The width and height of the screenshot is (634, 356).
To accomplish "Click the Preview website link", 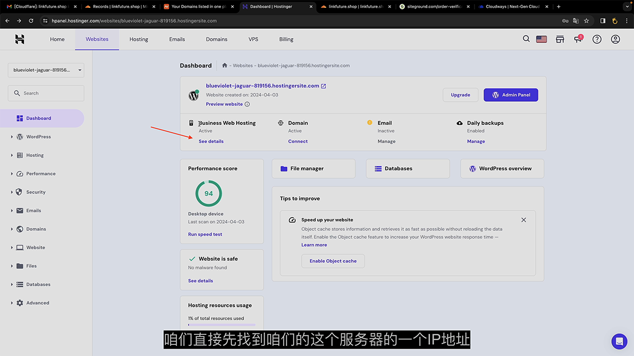I will [225, 104].
